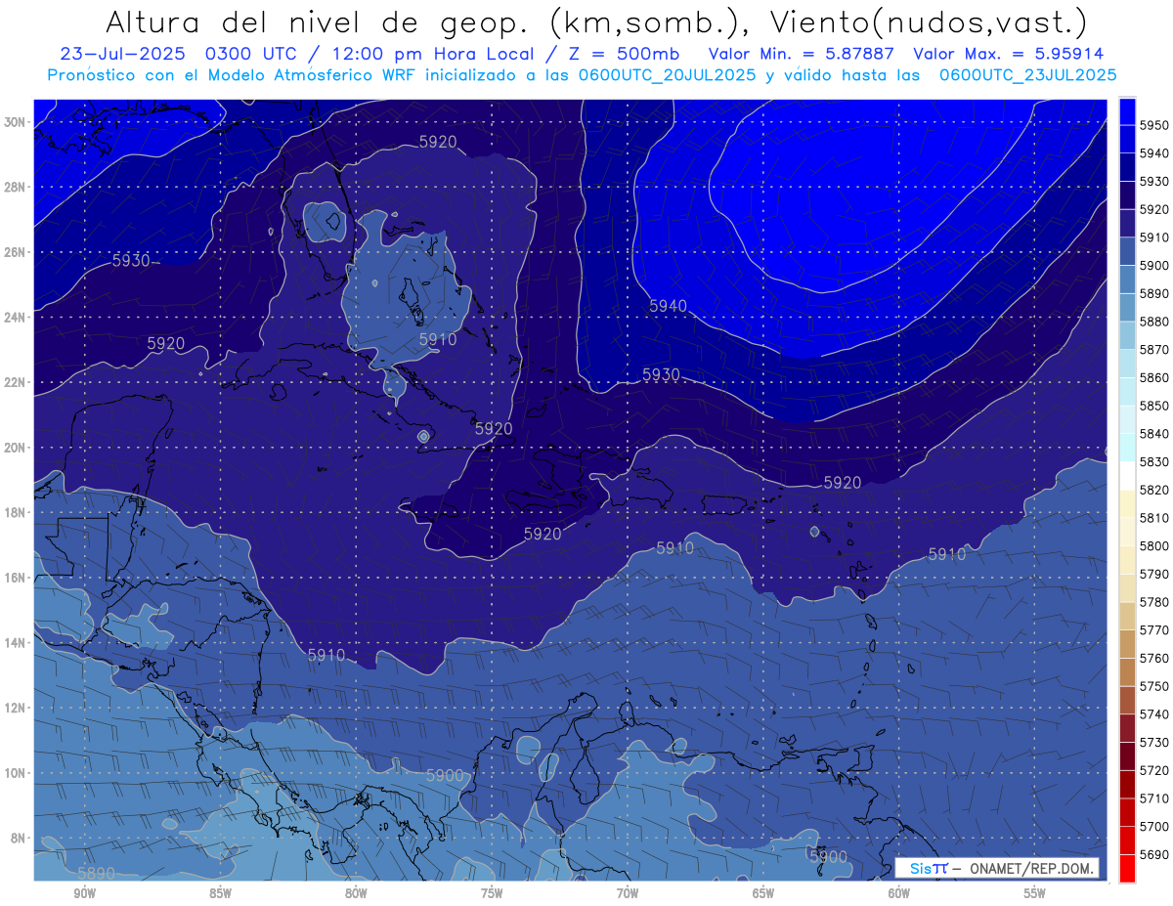
Task: Click the '80W' longitude axis label
Action: 356,894
